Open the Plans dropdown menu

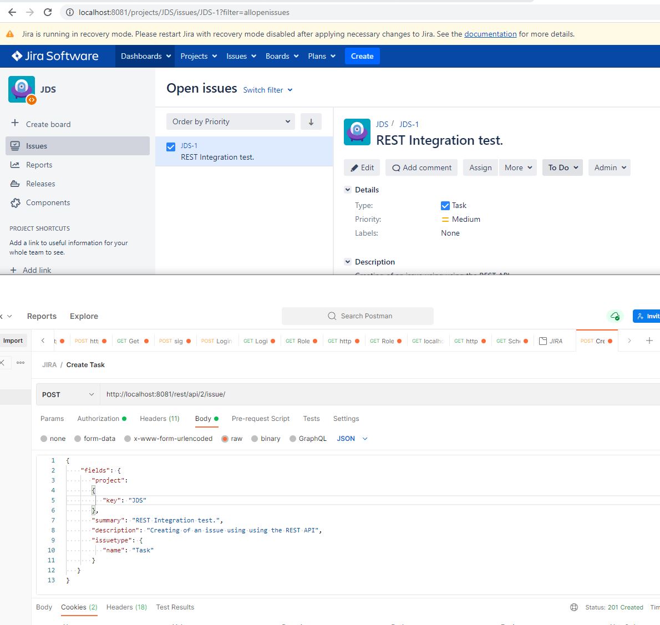pyautogui.click(x=322, y=56)
